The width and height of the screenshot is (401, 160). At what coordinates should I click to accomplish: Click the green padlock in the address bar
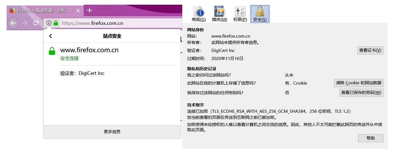pyautogui.click(x=56, y=23)
